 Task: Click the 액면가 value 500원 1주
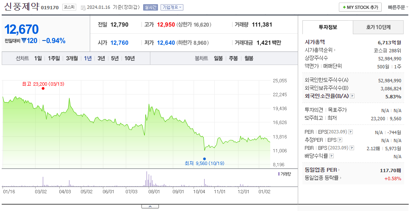click(389, 67)
